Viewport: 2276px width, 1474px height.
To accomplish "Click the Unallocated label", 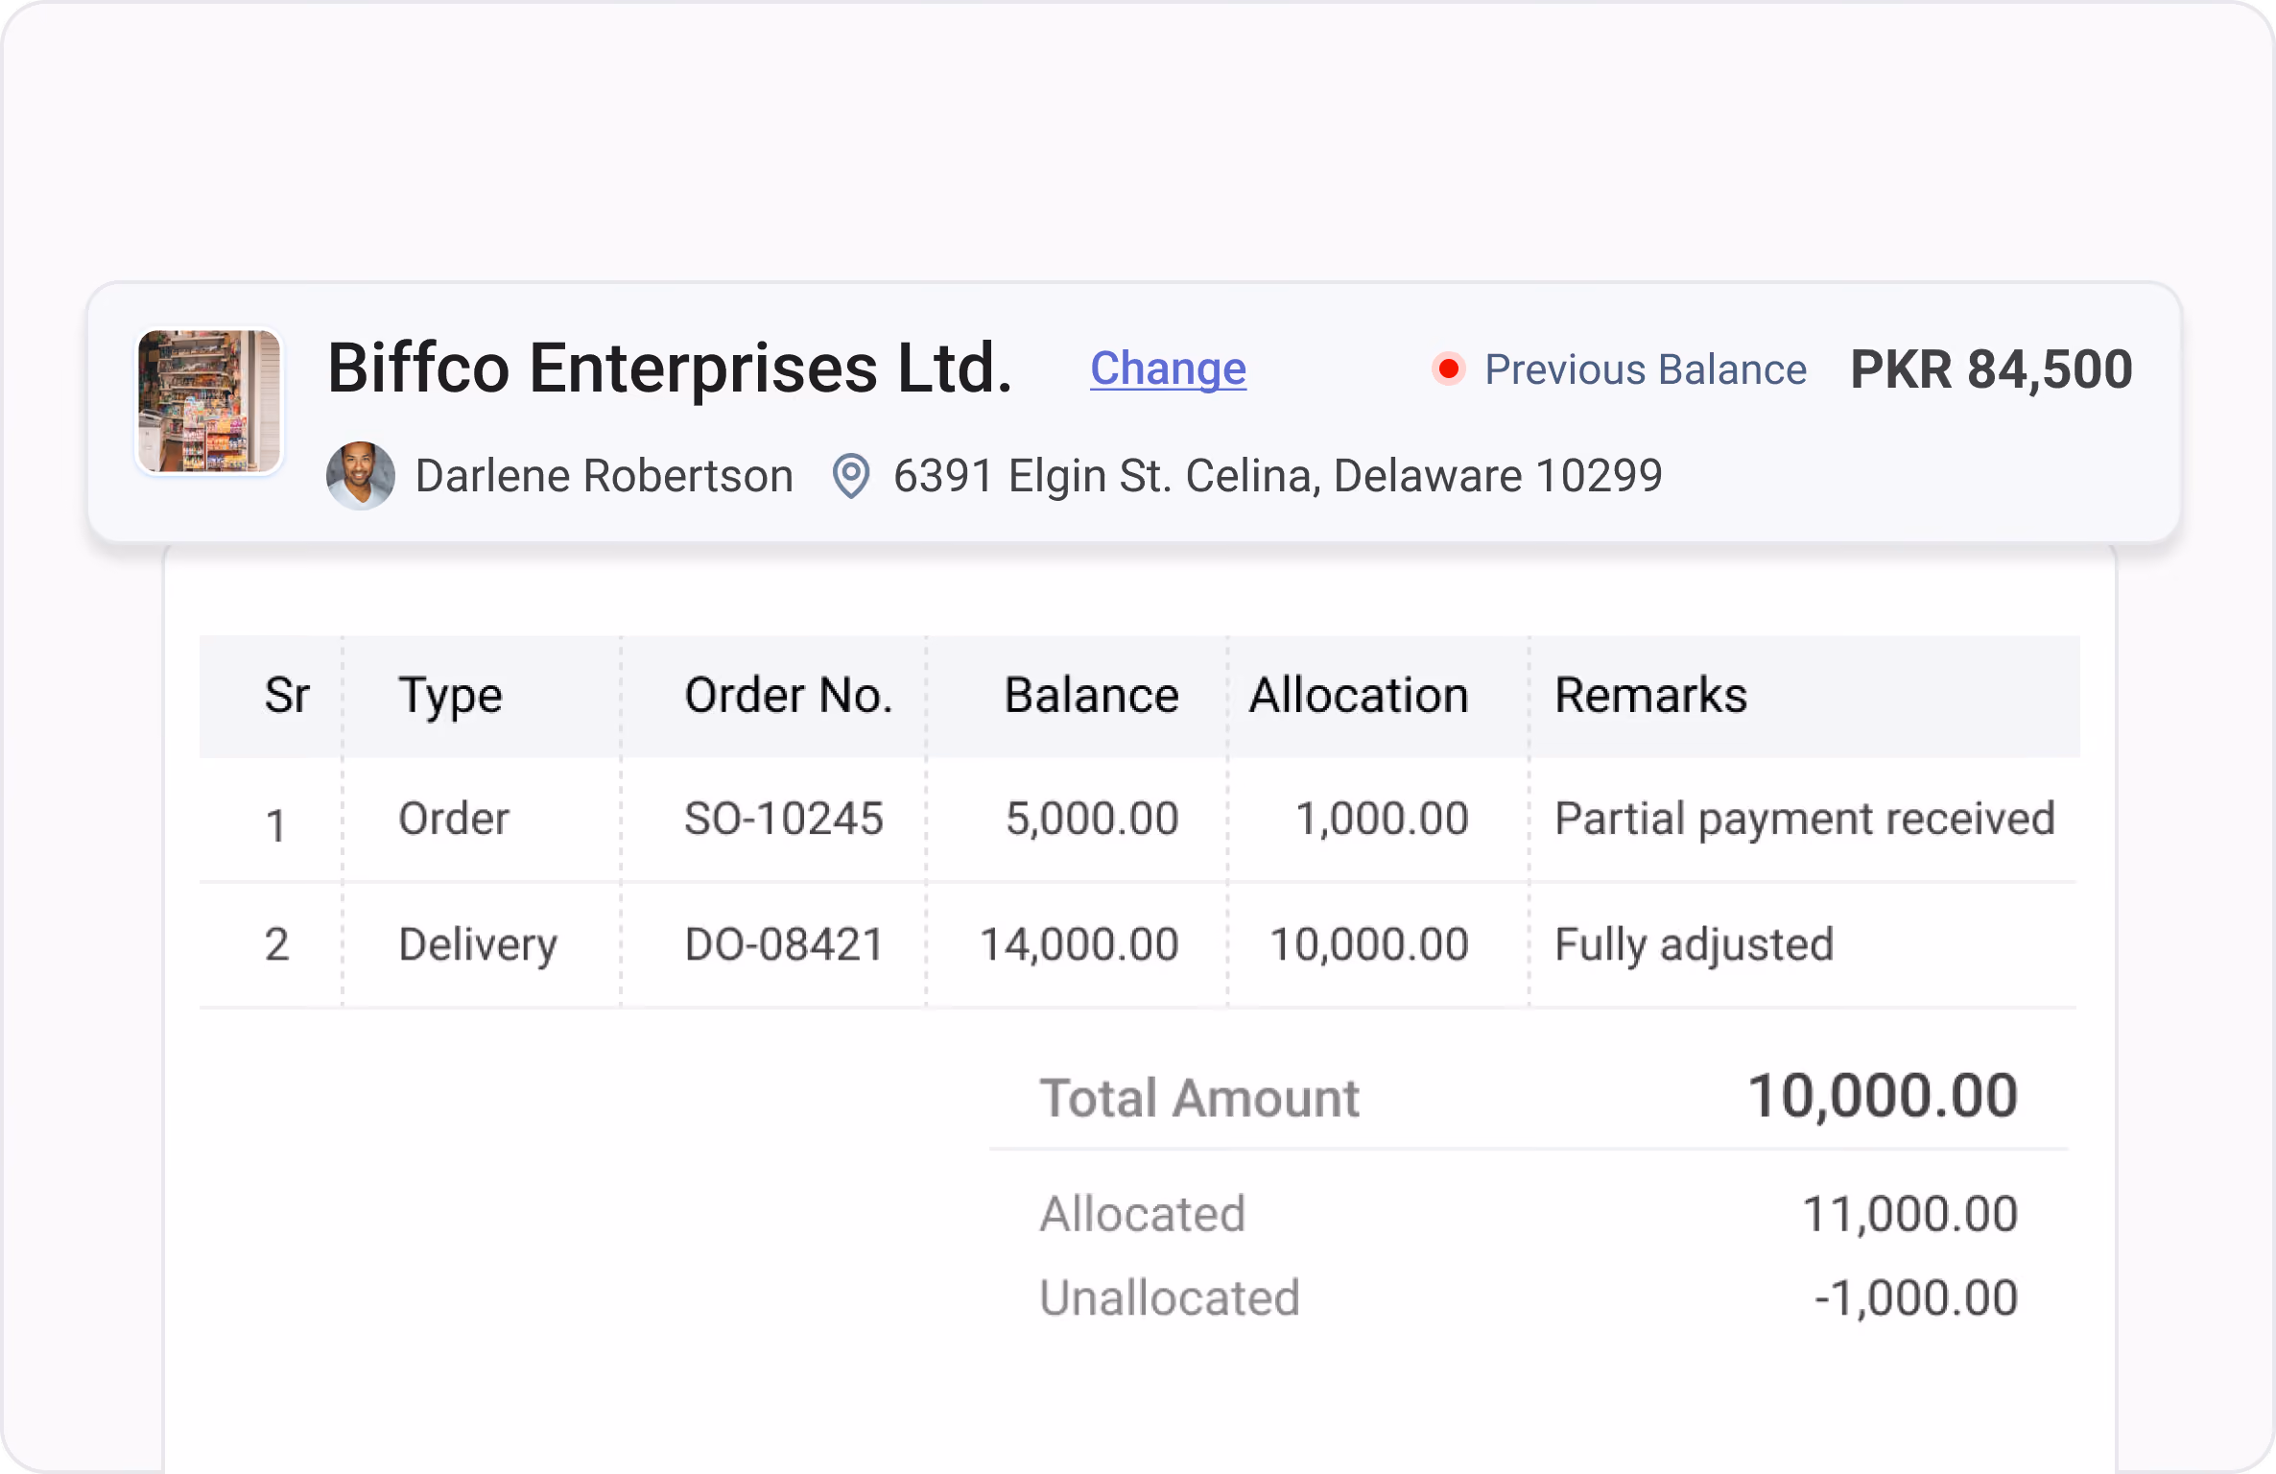I will 1170,1298.
